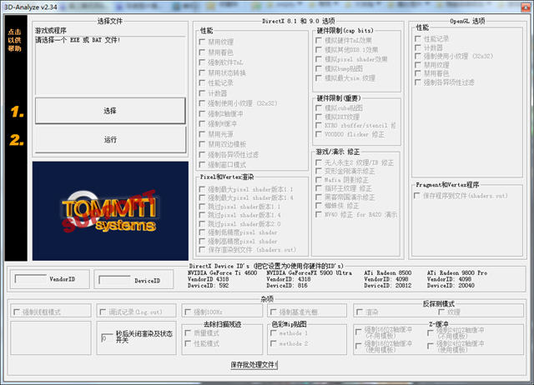
Task: Click the 保存批处理文件! button
Action: 254,365
